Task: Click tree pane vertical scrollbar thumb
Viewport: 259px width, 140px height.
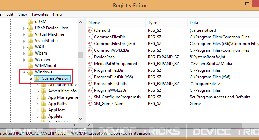Action: pos(81,55)
